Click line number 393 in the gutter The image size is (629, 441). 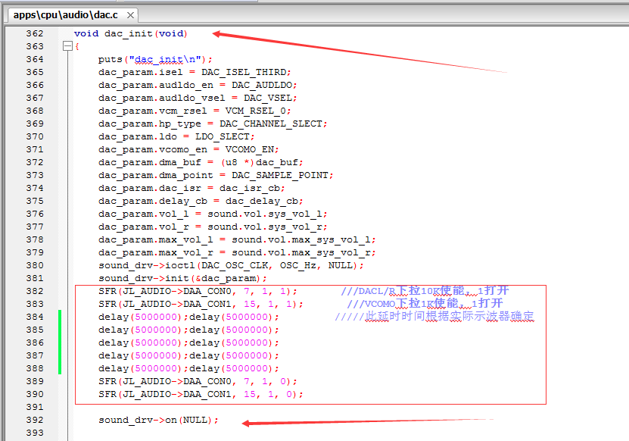tap(35, 433)
